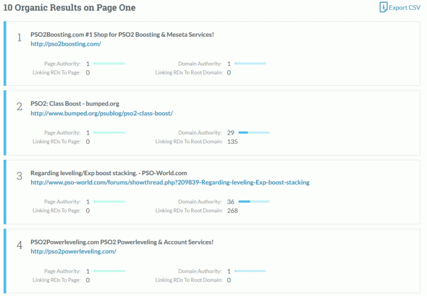Click Domain Authority bar for bumped.org result
427x296 pixels.
(254, 133)
